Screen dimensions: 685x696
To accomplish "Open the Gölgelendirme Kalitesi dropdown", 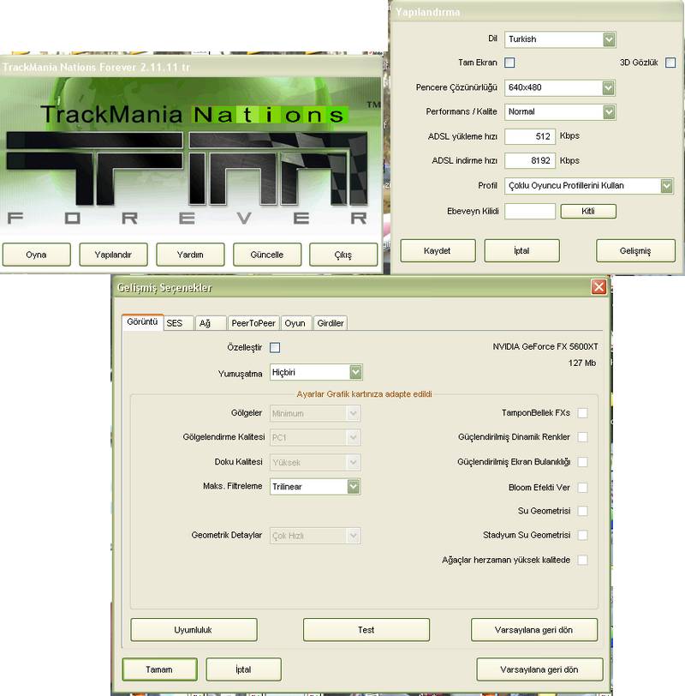I will click(315, 438).
